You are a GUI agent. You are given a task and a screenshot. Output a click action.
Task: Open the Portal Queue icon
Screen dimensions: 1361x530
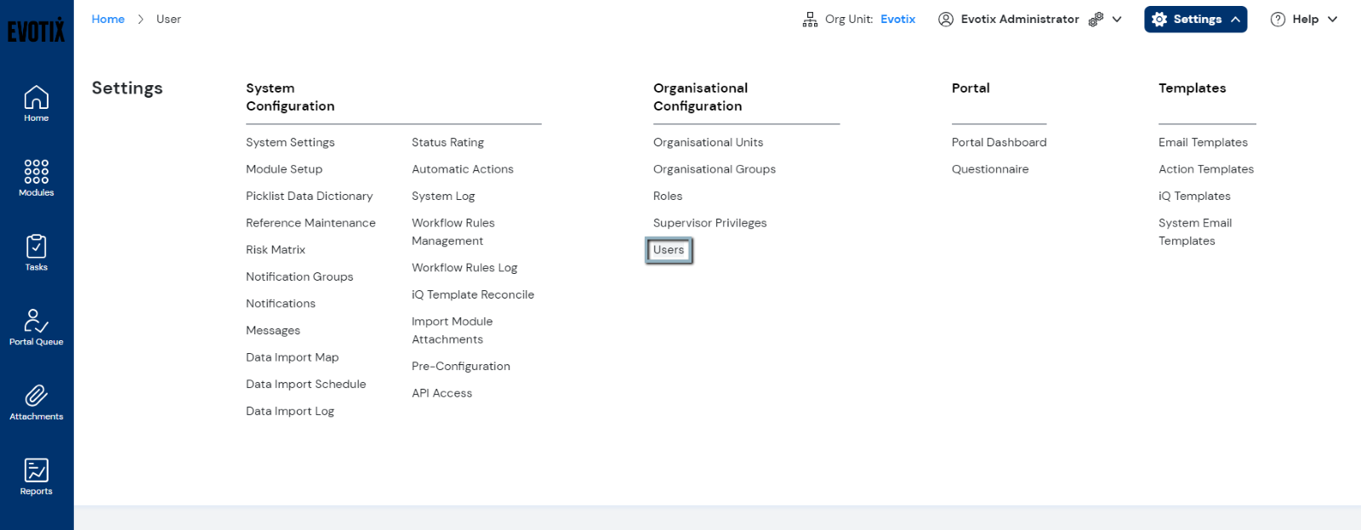pos(35,321)
